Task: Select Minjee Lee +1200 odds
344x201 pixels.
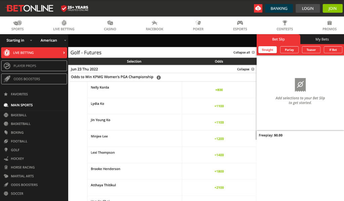Action: (x=219, y=139)
